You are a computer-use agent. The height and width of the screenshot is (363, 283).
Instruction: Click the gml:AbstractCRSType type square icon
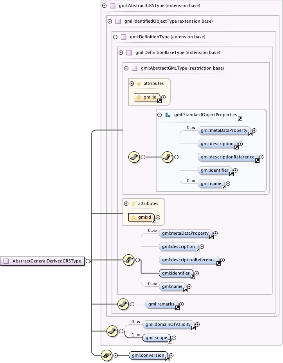pyautogui.click(x=113, y=5)
